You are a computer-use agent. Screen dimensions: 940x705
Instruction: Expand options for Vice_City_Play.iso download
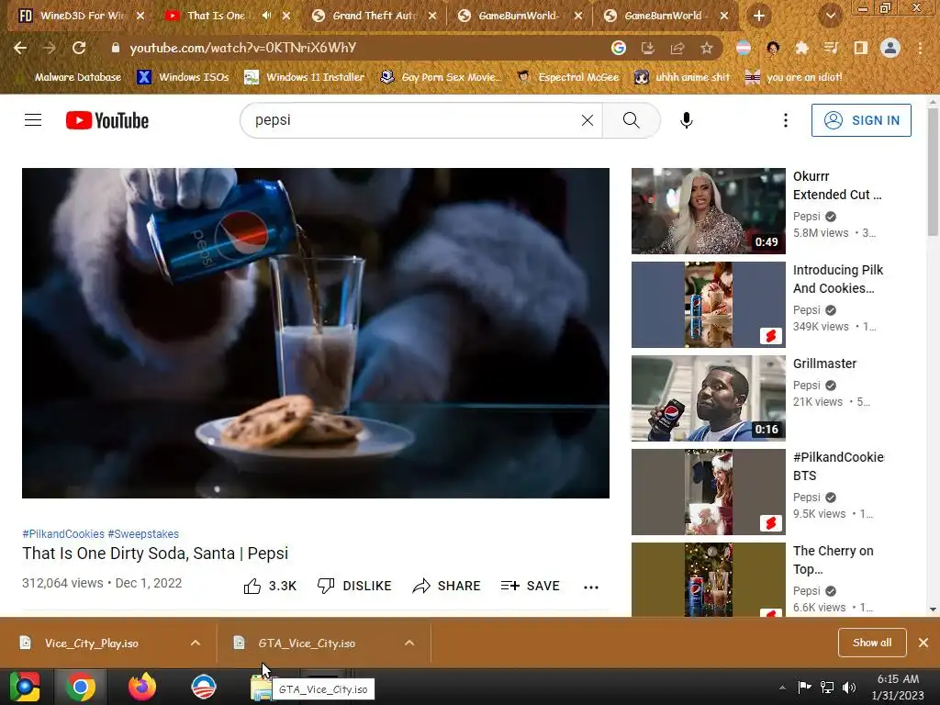click(196, 643)
